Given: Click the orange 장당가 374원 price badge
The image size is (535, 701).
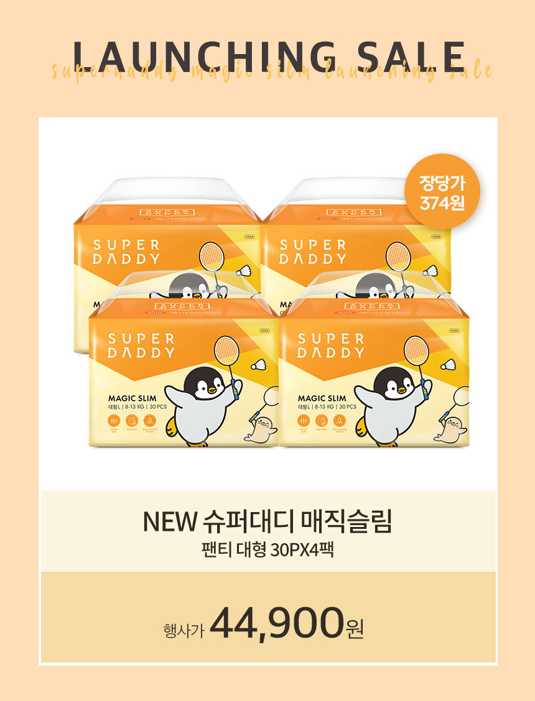Looking at the screenshot, I should [442, 192].
